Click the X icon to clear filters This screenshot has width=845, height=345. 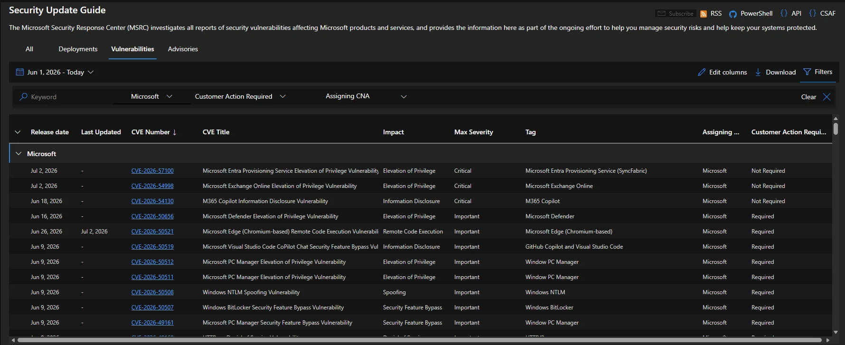[x=826, y=97]
